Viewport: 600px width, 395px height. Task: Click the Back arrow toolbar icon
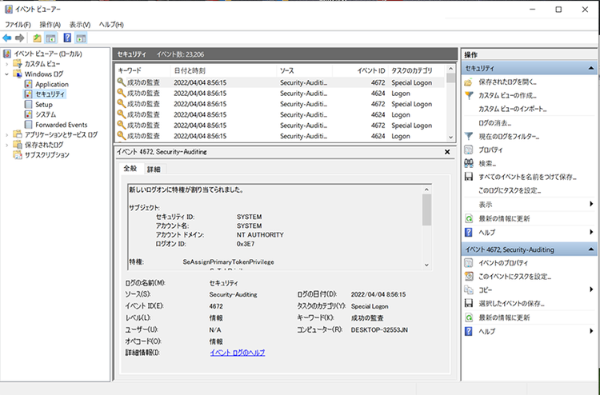click(x=7, y=38)
